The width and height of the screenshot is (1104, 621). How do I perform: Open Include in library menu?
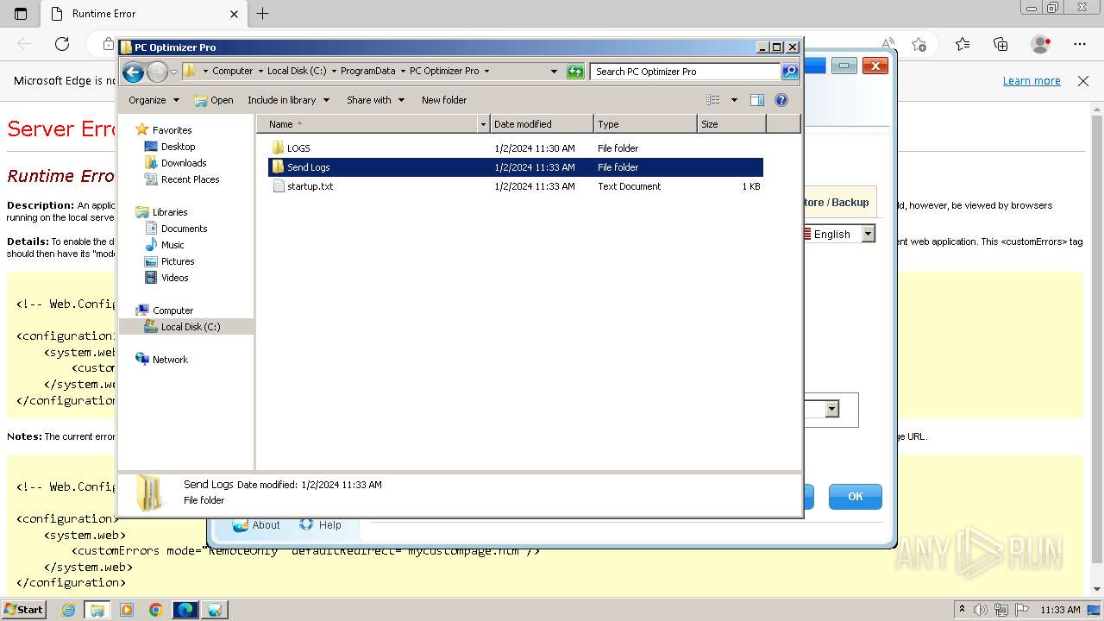pos(288,100)
